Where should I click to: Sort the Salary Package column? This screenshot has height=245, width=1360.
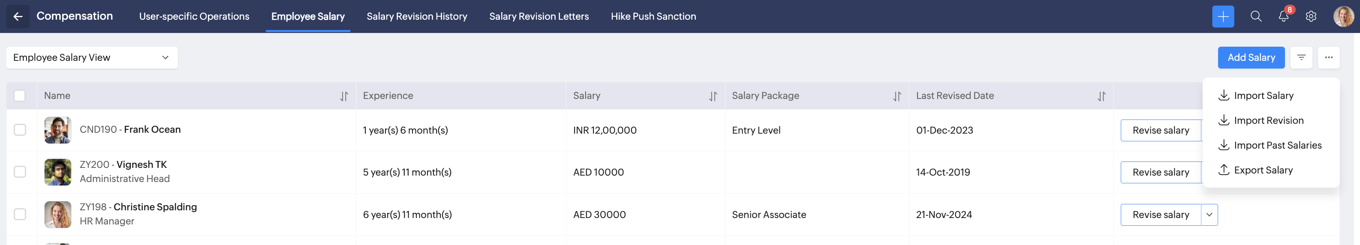[x=897, y=96]
